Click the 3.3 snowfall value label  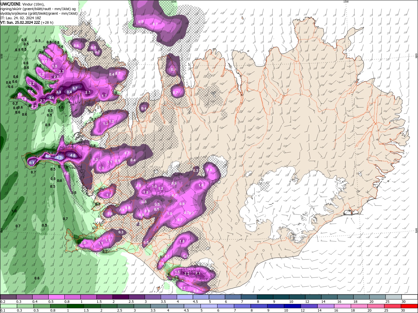click(x=58, y=92)
